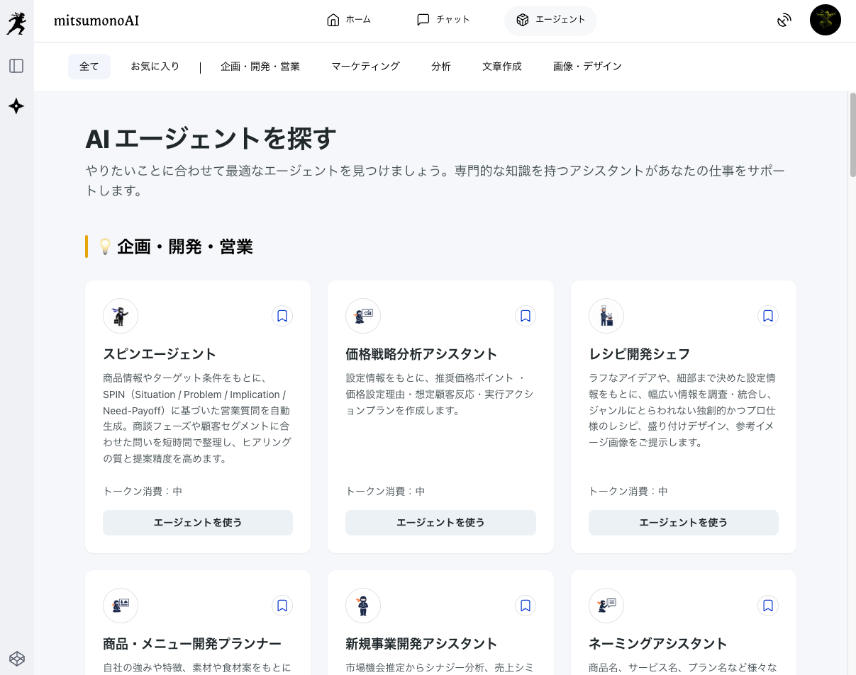856x675 pixels.
Task: Click the mitsumonoAI brand name
Action: pos(96,21)
